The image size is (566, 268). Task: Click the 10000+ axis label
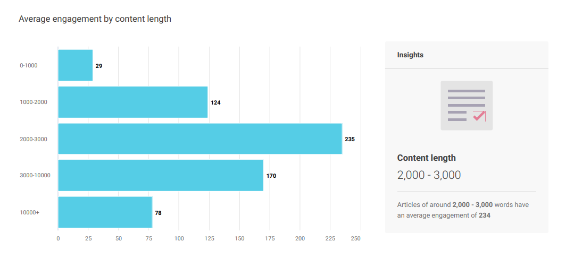pos(30,212)
